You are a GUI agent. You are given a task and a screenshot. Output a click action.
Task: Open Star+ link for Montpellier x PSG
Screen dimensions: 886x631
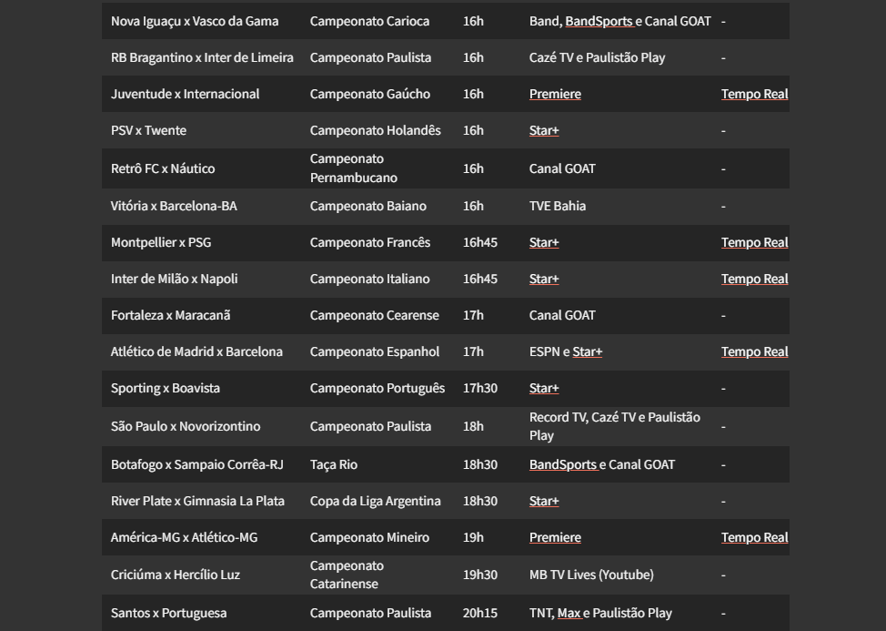point(544,242)
